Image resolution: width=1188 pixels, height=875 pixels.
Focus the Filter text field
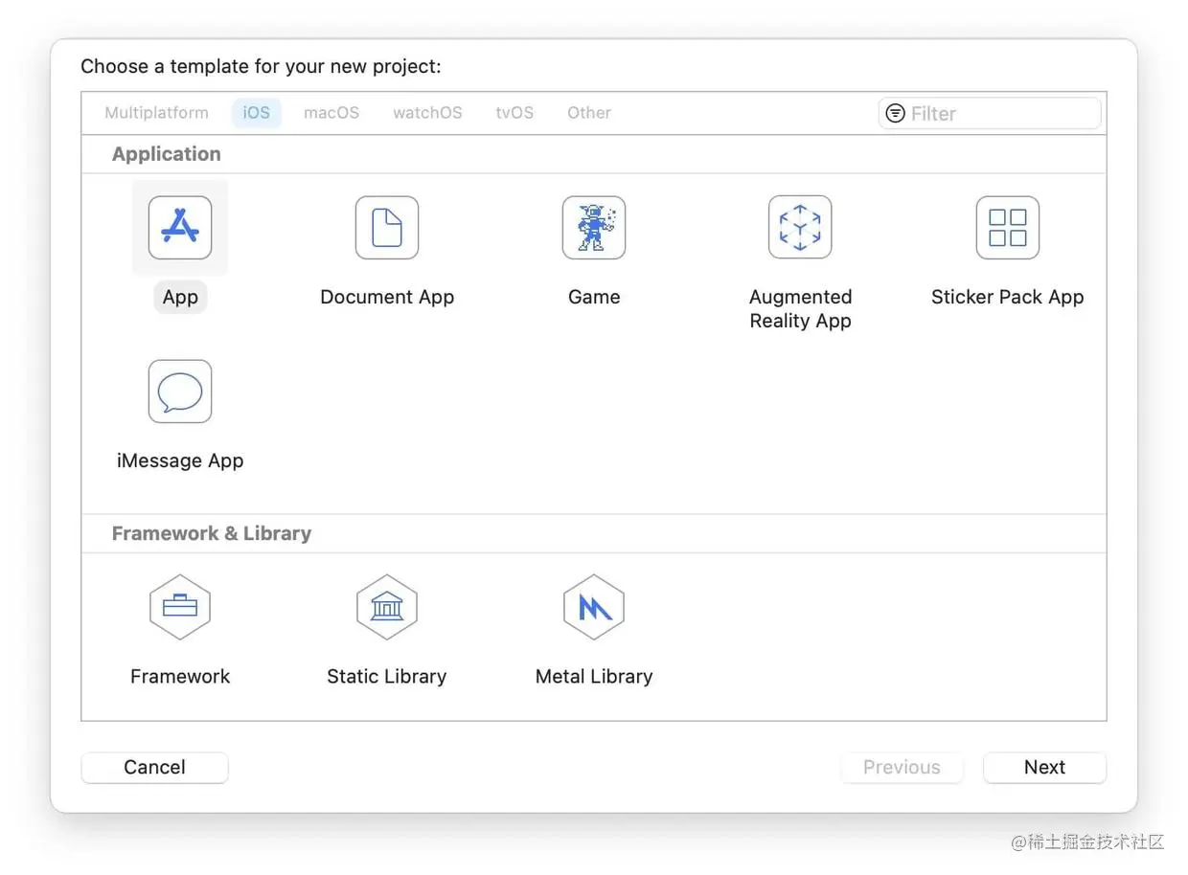click(x=990, y=113)
